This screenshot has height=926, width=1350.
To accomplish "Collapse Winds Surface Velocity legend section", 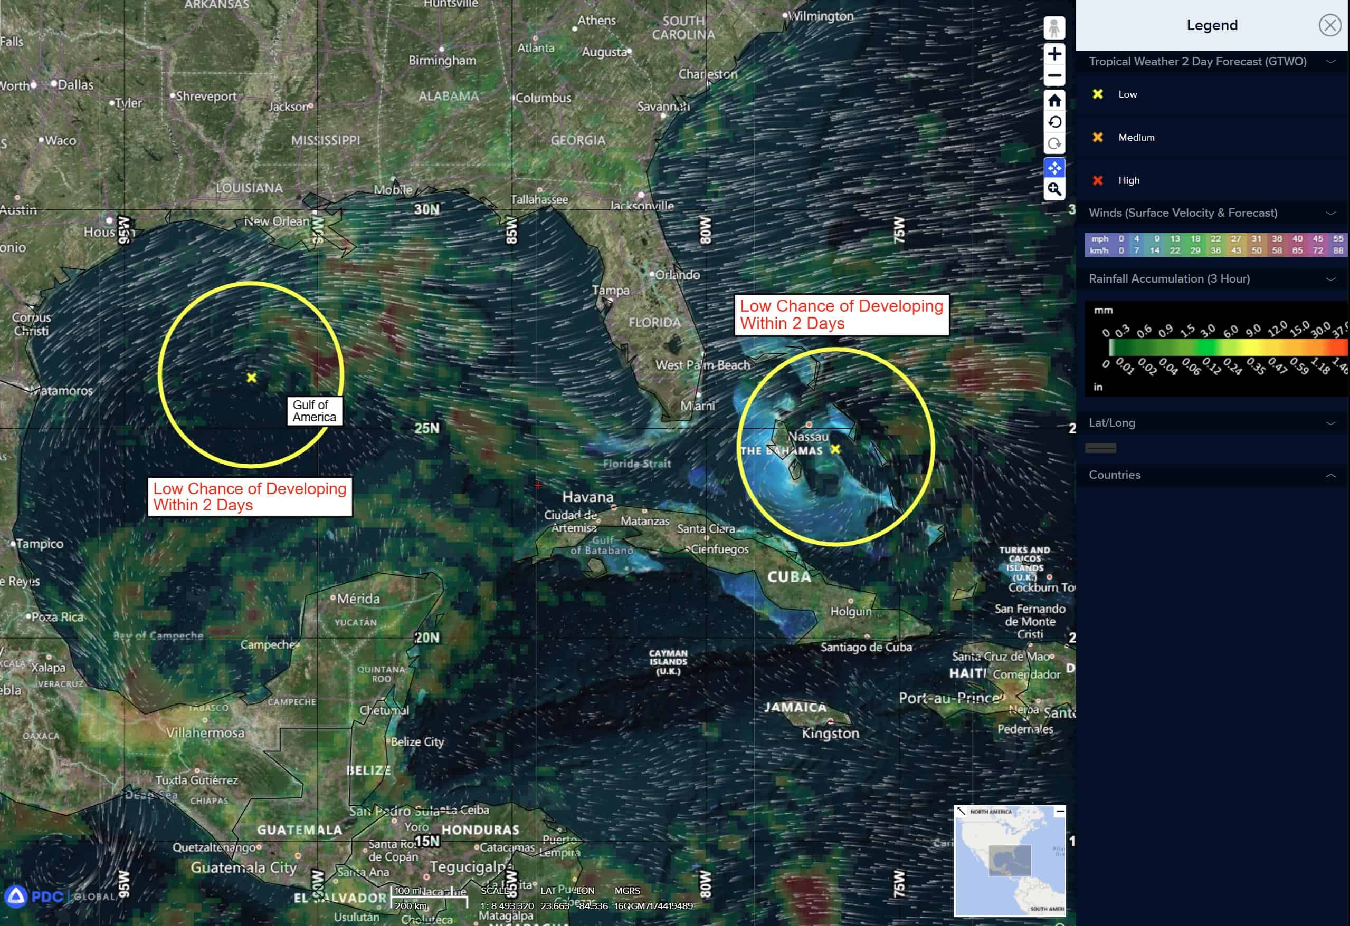I will point(1330,213).
